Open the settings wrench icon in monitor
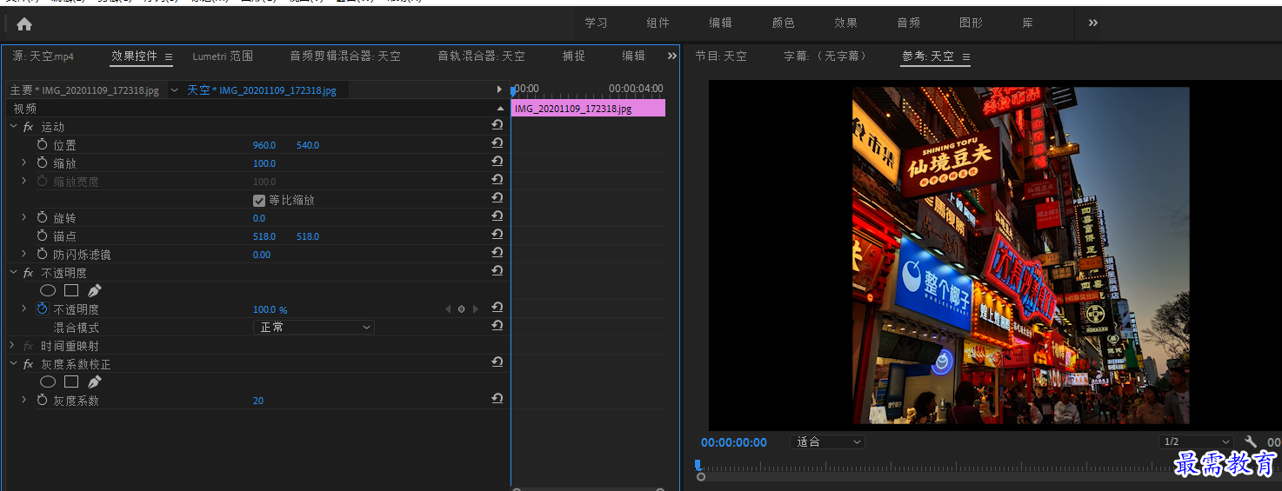Image resolution: width=1282 pixels, height=491 pixels. (1252, 442)
